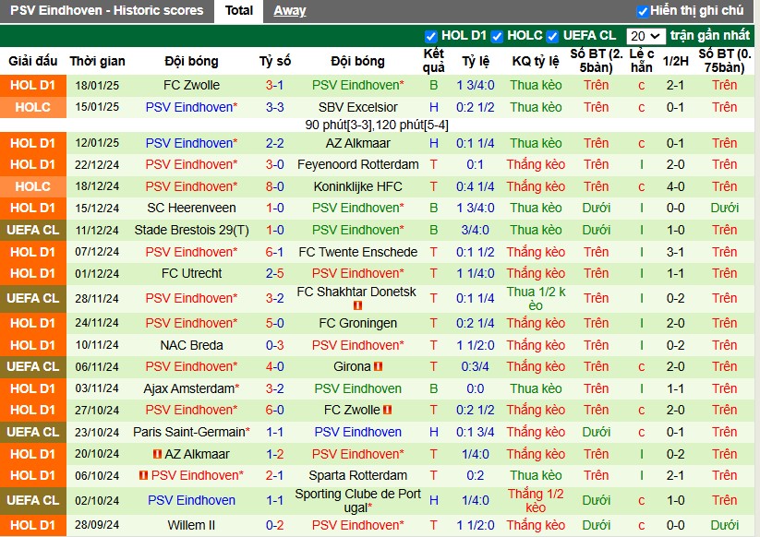Click red card icon next to FC Shakhtar Donetsk
This screenshot has width=760, height=537.
point(357,305)
